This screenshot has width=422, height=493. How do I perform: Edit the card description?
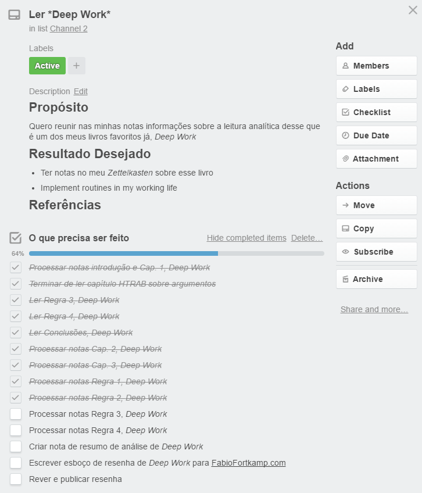coord(81,91)
